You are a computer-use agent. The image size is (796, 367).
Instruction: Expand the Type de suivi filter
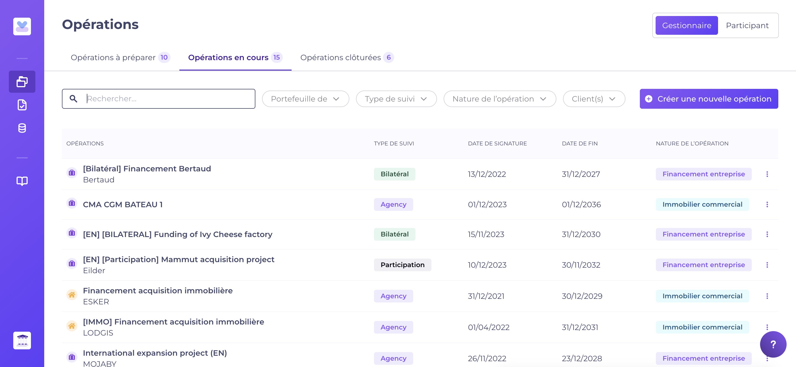[396, 99]
